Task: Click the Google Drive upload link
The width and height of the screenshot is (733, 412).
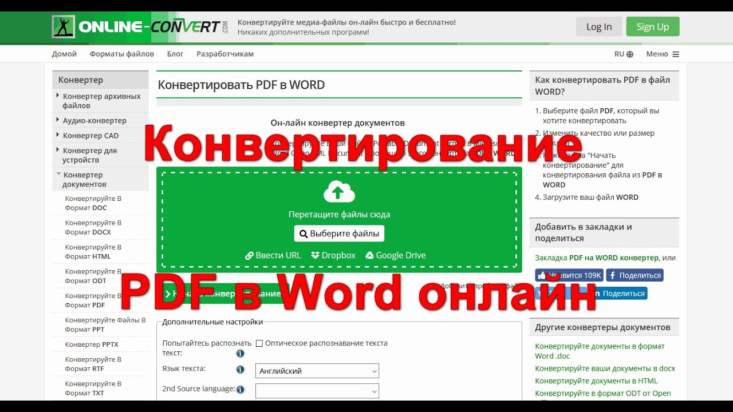Action: click(x=396, y=255)
